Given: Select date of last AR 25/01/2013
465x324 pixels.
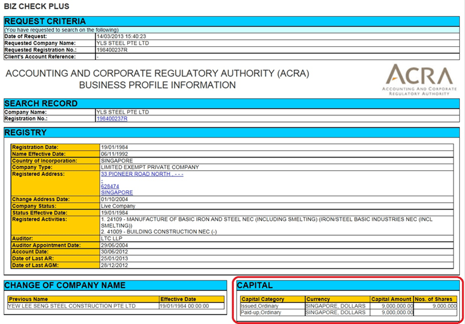Looking at the screenshot, I should [115, 259].
